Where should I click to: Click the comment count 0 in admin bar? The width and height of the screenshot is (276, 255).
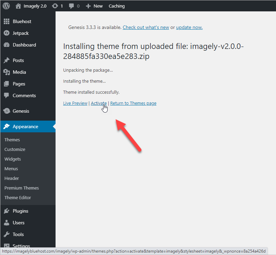(x=78, y=6)
